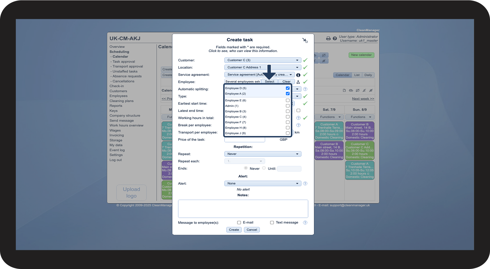Open Task approval in the sidebar

[124, 62]
